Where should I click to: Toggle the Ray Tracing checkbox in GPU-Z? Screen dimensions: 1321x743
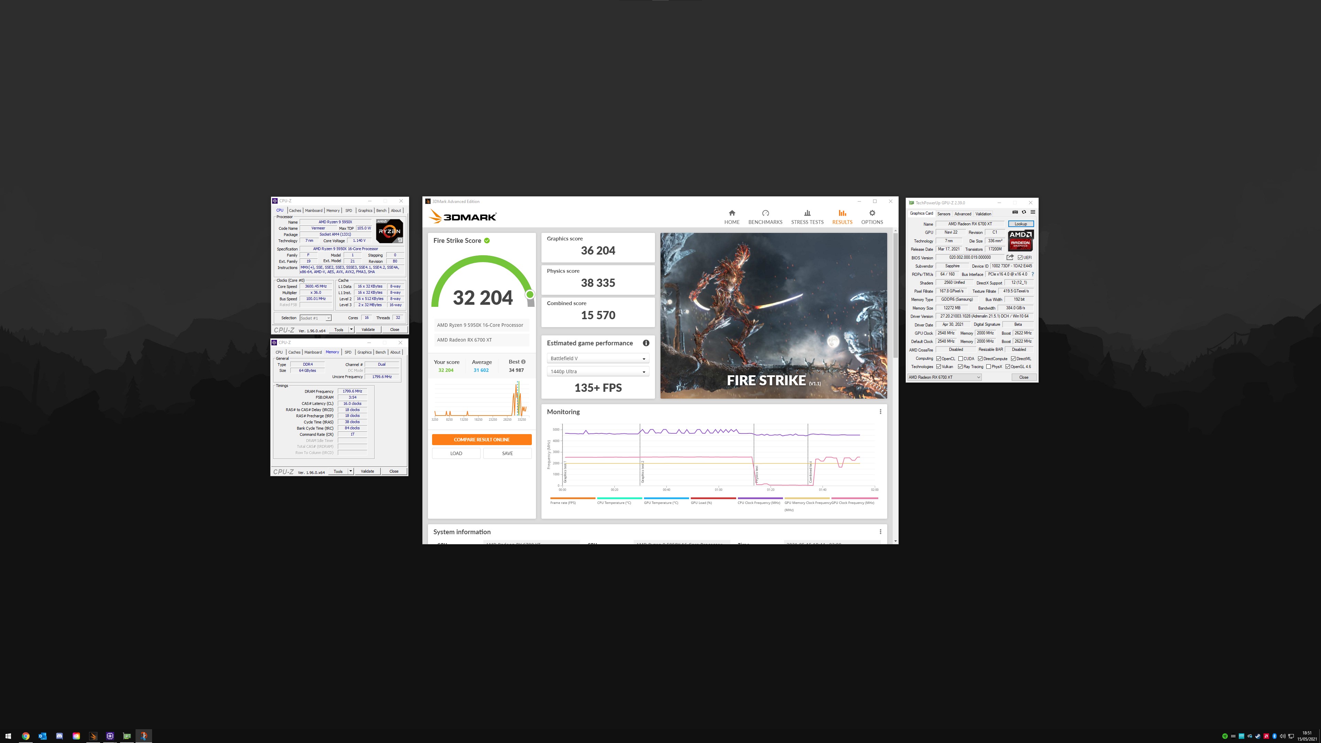click(960, 367)
